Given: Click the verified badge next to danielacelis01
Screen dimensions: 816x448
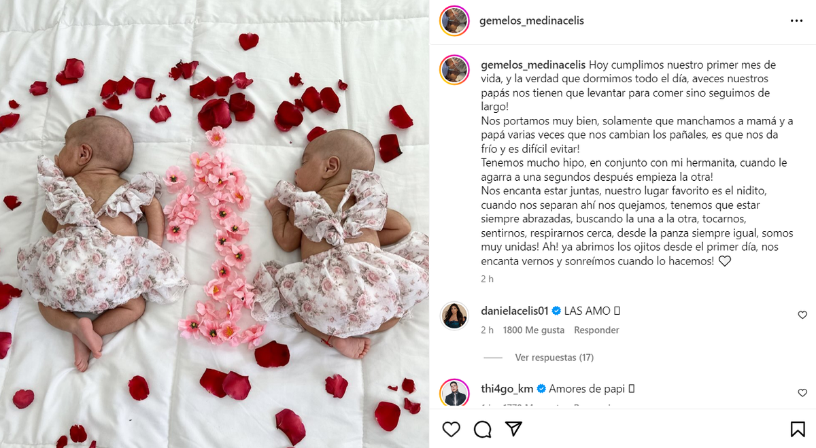Looking at the screenshot, I should [x=556, y=311].
